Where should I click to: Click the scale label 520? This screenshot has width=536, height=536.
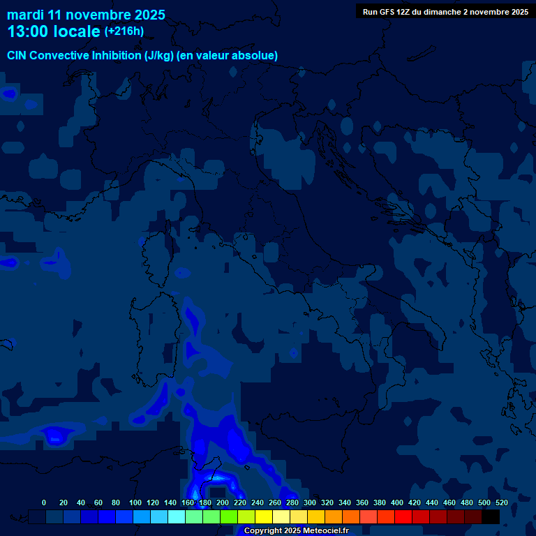[501, 502]
